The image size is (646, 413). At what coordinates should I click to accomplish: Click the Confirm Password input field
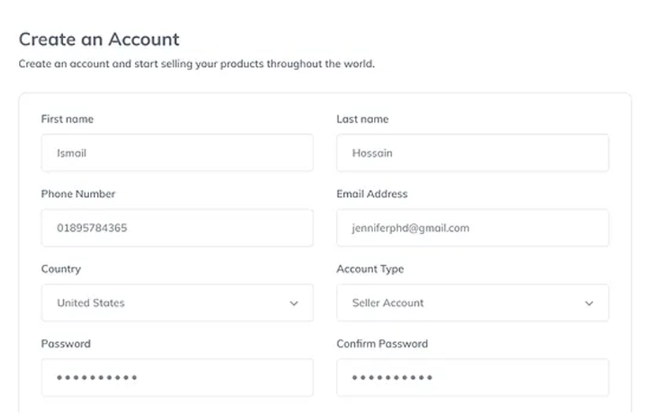472,378
